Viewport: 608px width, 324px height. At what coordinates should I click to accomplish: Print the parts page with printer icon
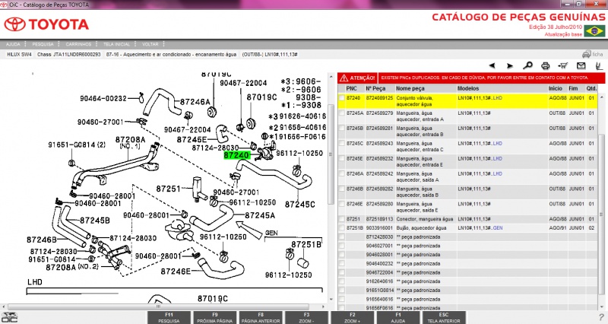pos(546,65)
